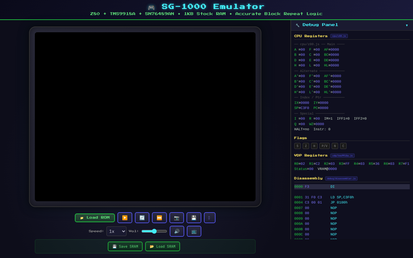Save state with the floppy disk icon button
The width and height of the screenshot is (413, 258).
point(194,218)
